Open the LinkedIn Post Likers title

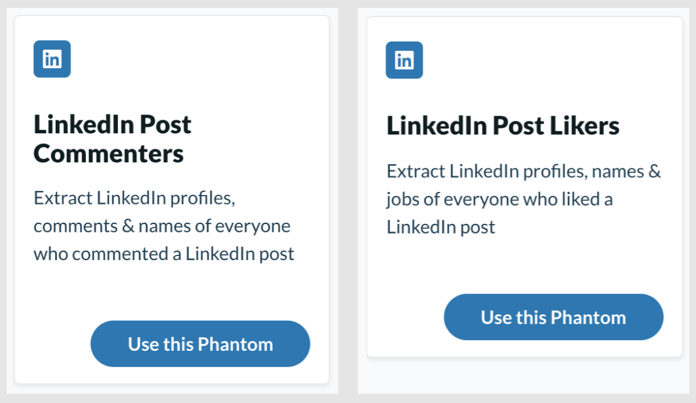coord(503,126)
